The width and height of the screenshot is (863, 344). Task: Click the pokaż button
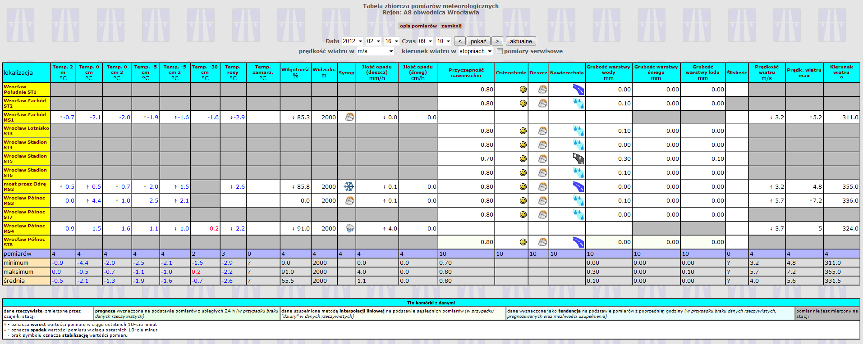478,41
